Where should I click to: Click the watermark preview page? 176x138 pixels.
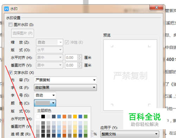pos(130,75)
